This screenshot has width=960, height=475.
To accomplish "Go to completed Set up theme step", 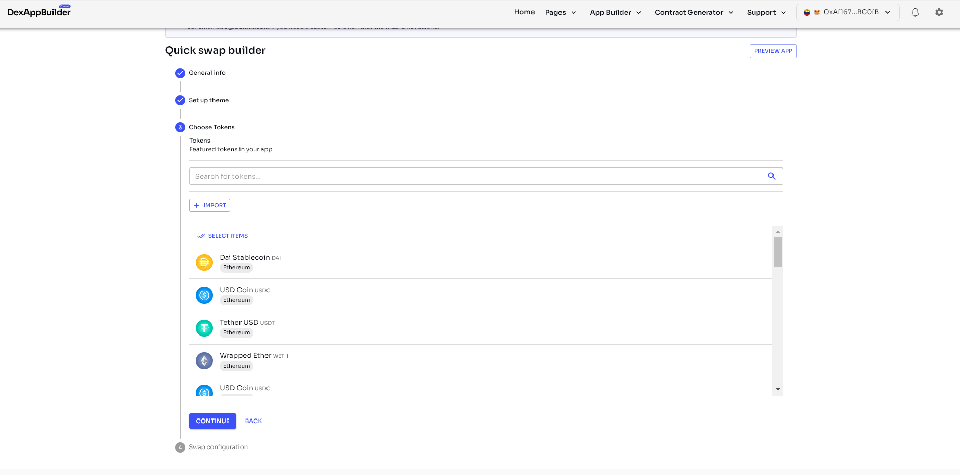I will click(x=208, y=100).
